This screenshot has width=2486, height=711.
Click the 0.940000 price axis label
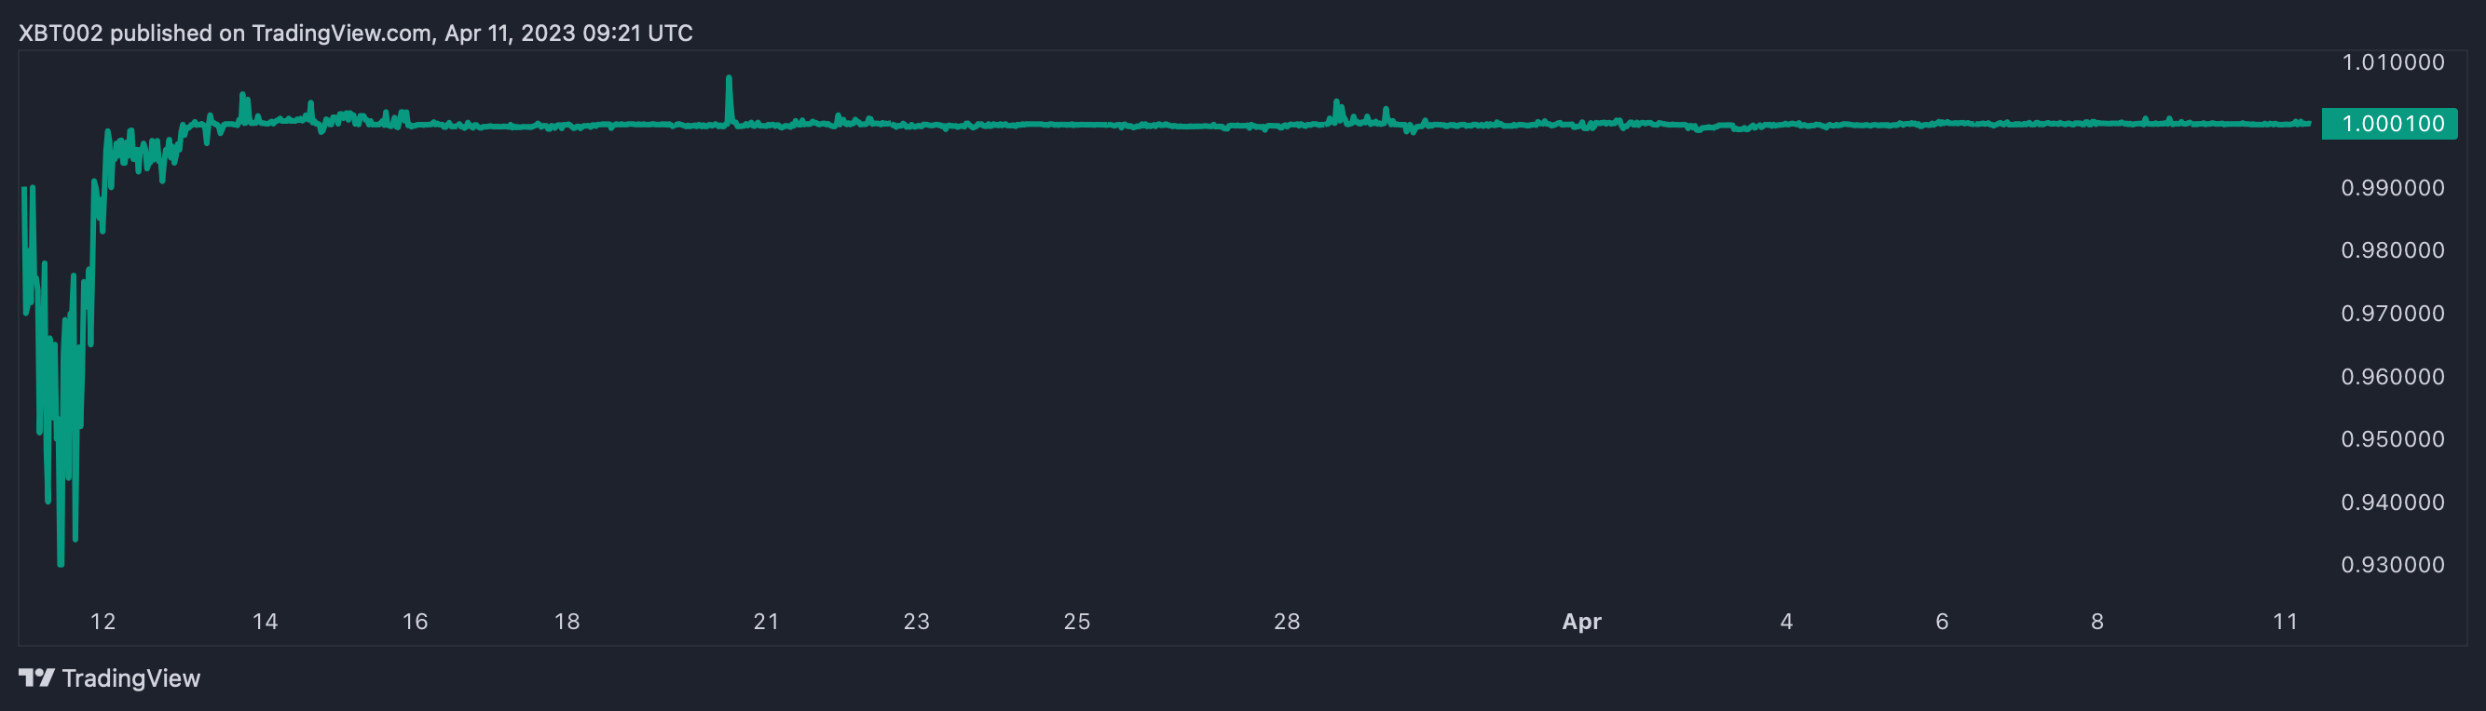point(2394,503)
